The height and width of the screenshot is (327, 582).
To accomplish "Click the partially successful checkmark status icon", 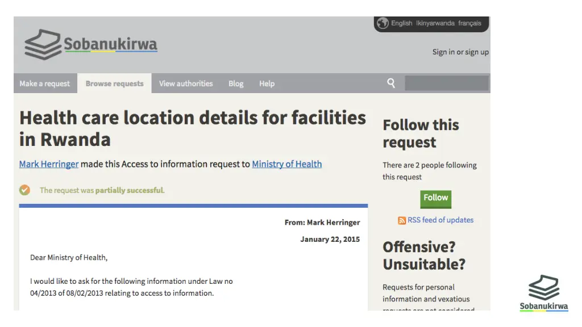I will [24, 190].
